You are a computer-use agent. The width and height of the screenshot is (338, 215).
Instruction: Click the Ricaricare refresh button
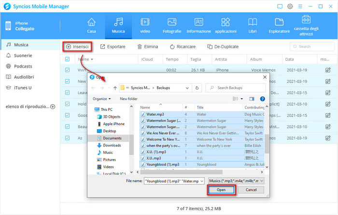tap(183, 47)
